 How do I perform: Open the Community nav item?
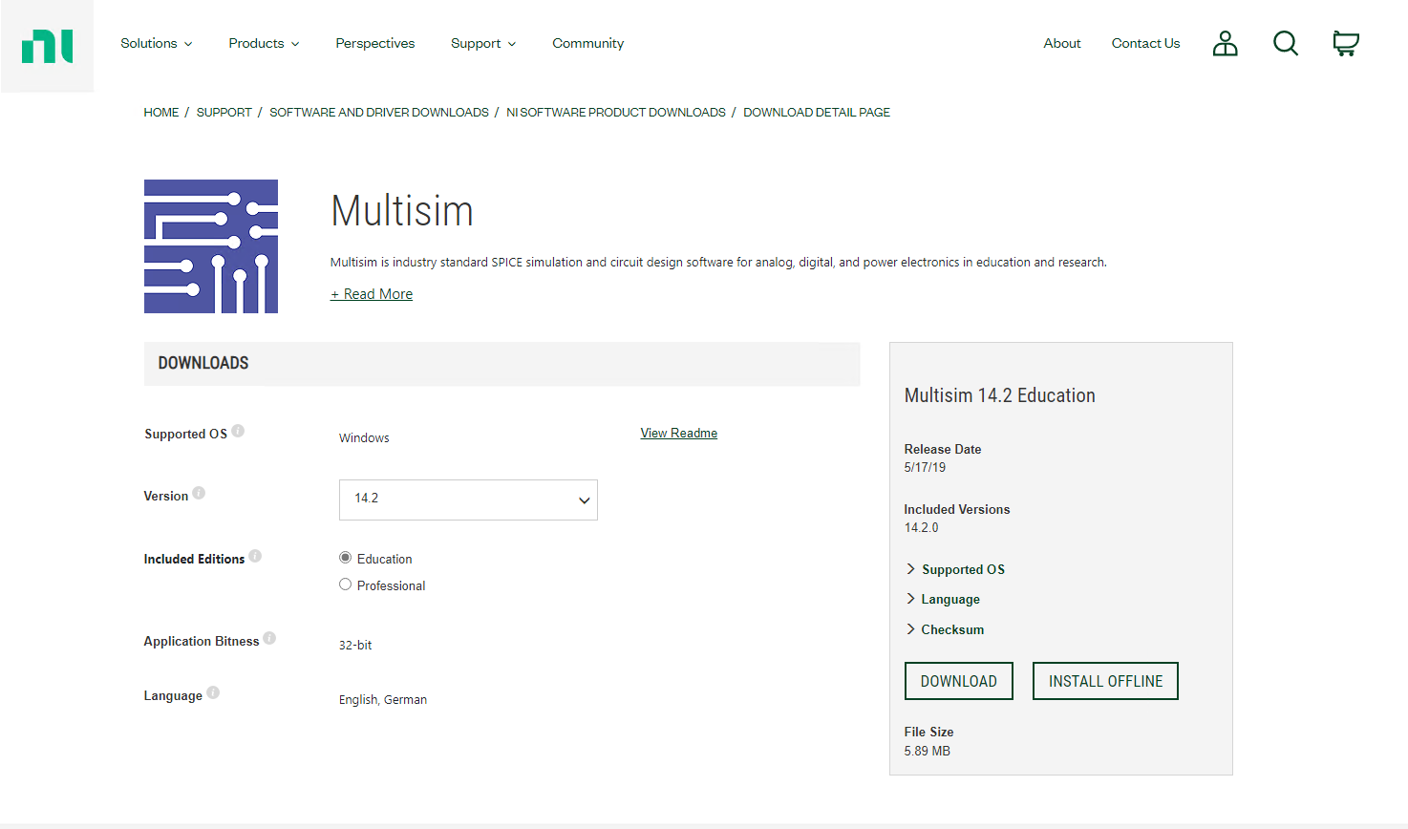click(587, 43)
